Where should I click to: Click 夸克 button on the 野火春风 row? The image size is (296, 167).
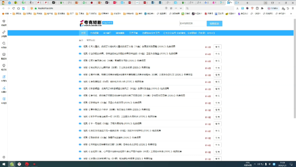pos(218,61)
